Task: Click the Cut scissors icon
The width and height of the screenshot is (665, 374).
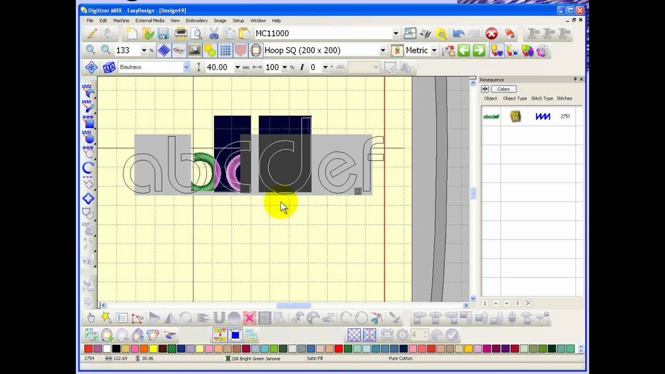Action: tap(214, 34)
